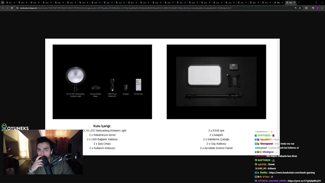
Task: Click the 'Charger' label in left image
Action: coord(126,94)
